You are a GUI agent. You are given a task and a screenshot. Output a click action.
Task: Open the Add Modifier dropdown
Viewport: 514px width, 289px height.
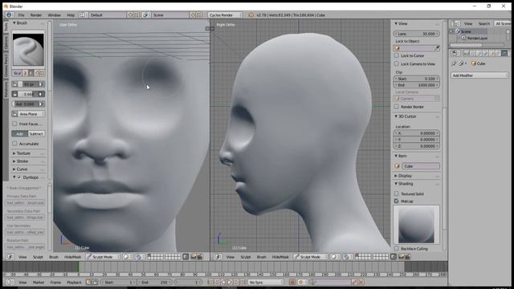click(x=479, y=75)
